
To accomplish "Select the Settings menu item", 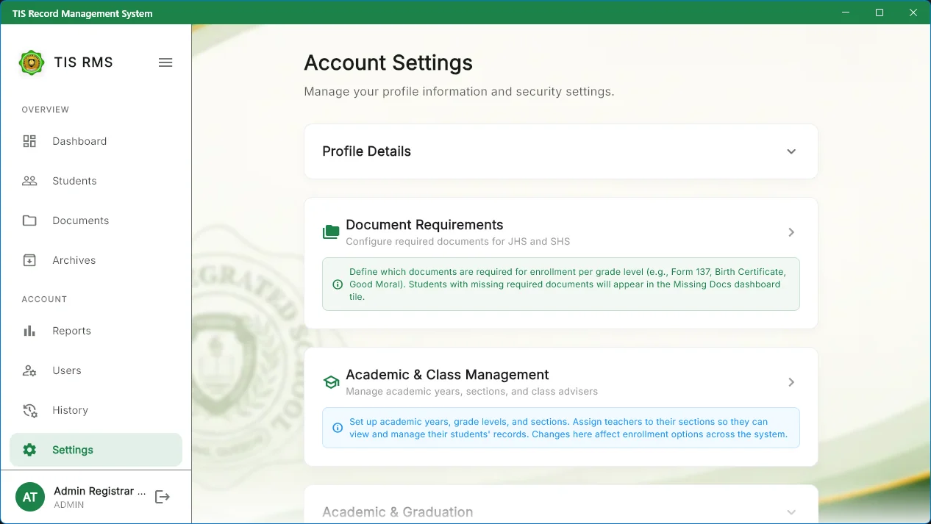I will pyautogui.click(x=96, y=450).
